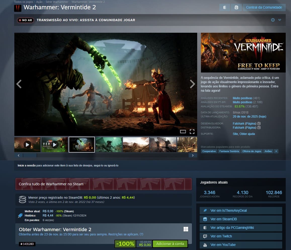
Task: Switch the media viewer to theater mode
Action: tap(183, 131)
